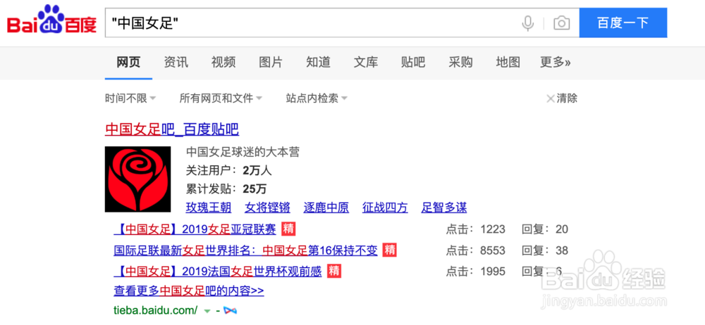This screenshot has height=325, width=705.
Task: Click the 百度一下 search button
Action: pos(623,23)
